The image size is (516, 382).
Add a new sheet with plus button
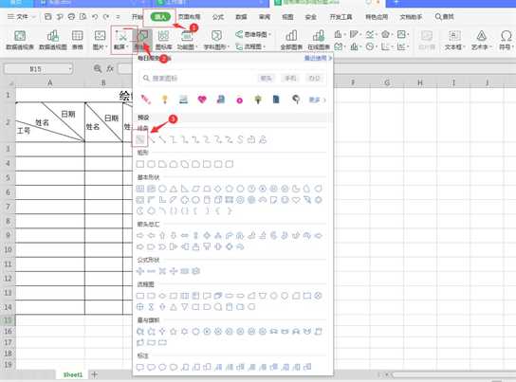(95, 374)
